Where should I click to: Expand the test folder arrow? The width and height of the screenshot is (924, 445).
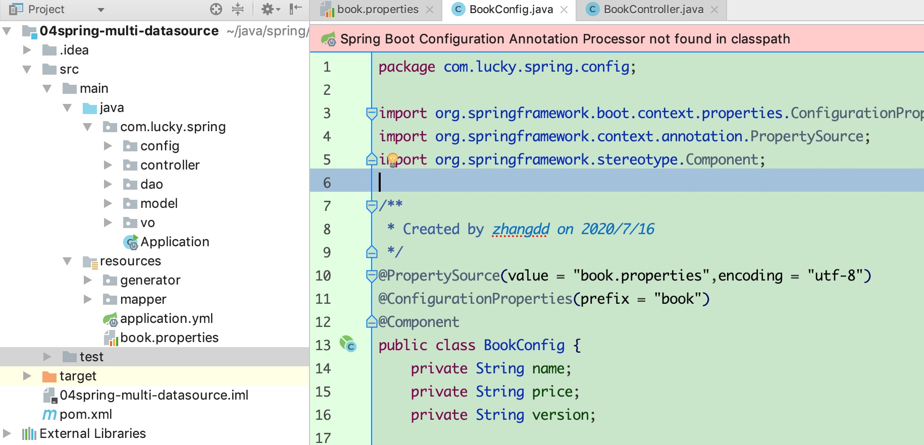pos(47,357)
